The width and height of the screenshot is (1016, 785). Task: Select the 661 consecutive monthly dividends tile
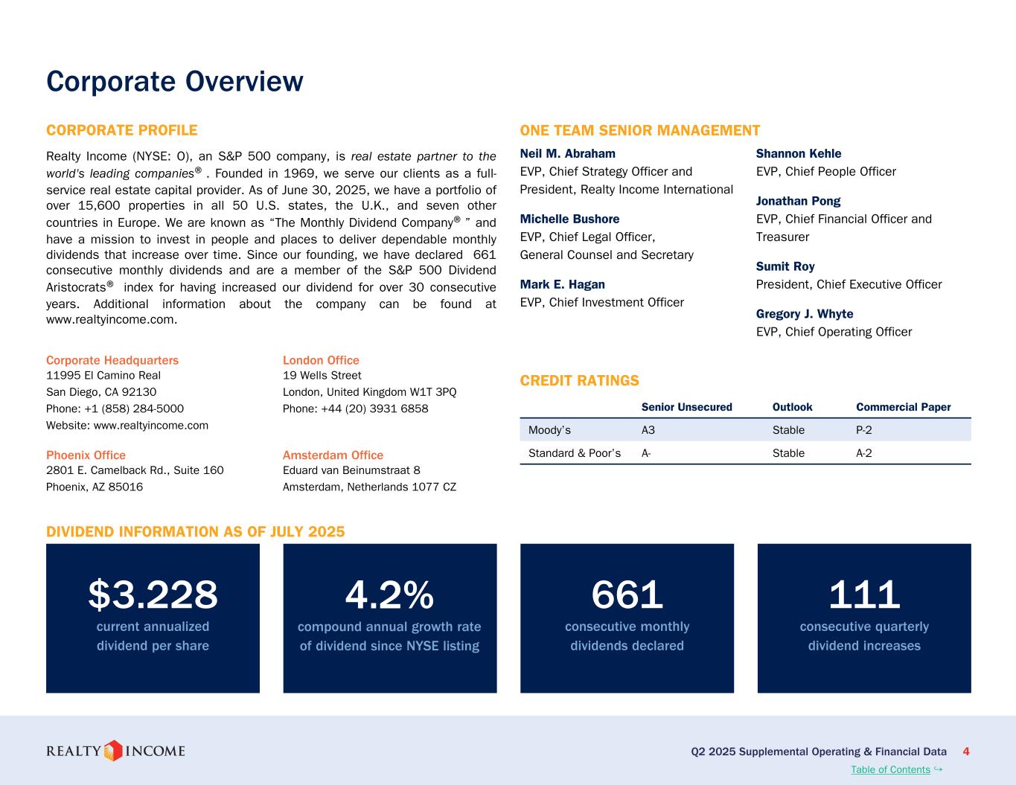tap(627, 618)
